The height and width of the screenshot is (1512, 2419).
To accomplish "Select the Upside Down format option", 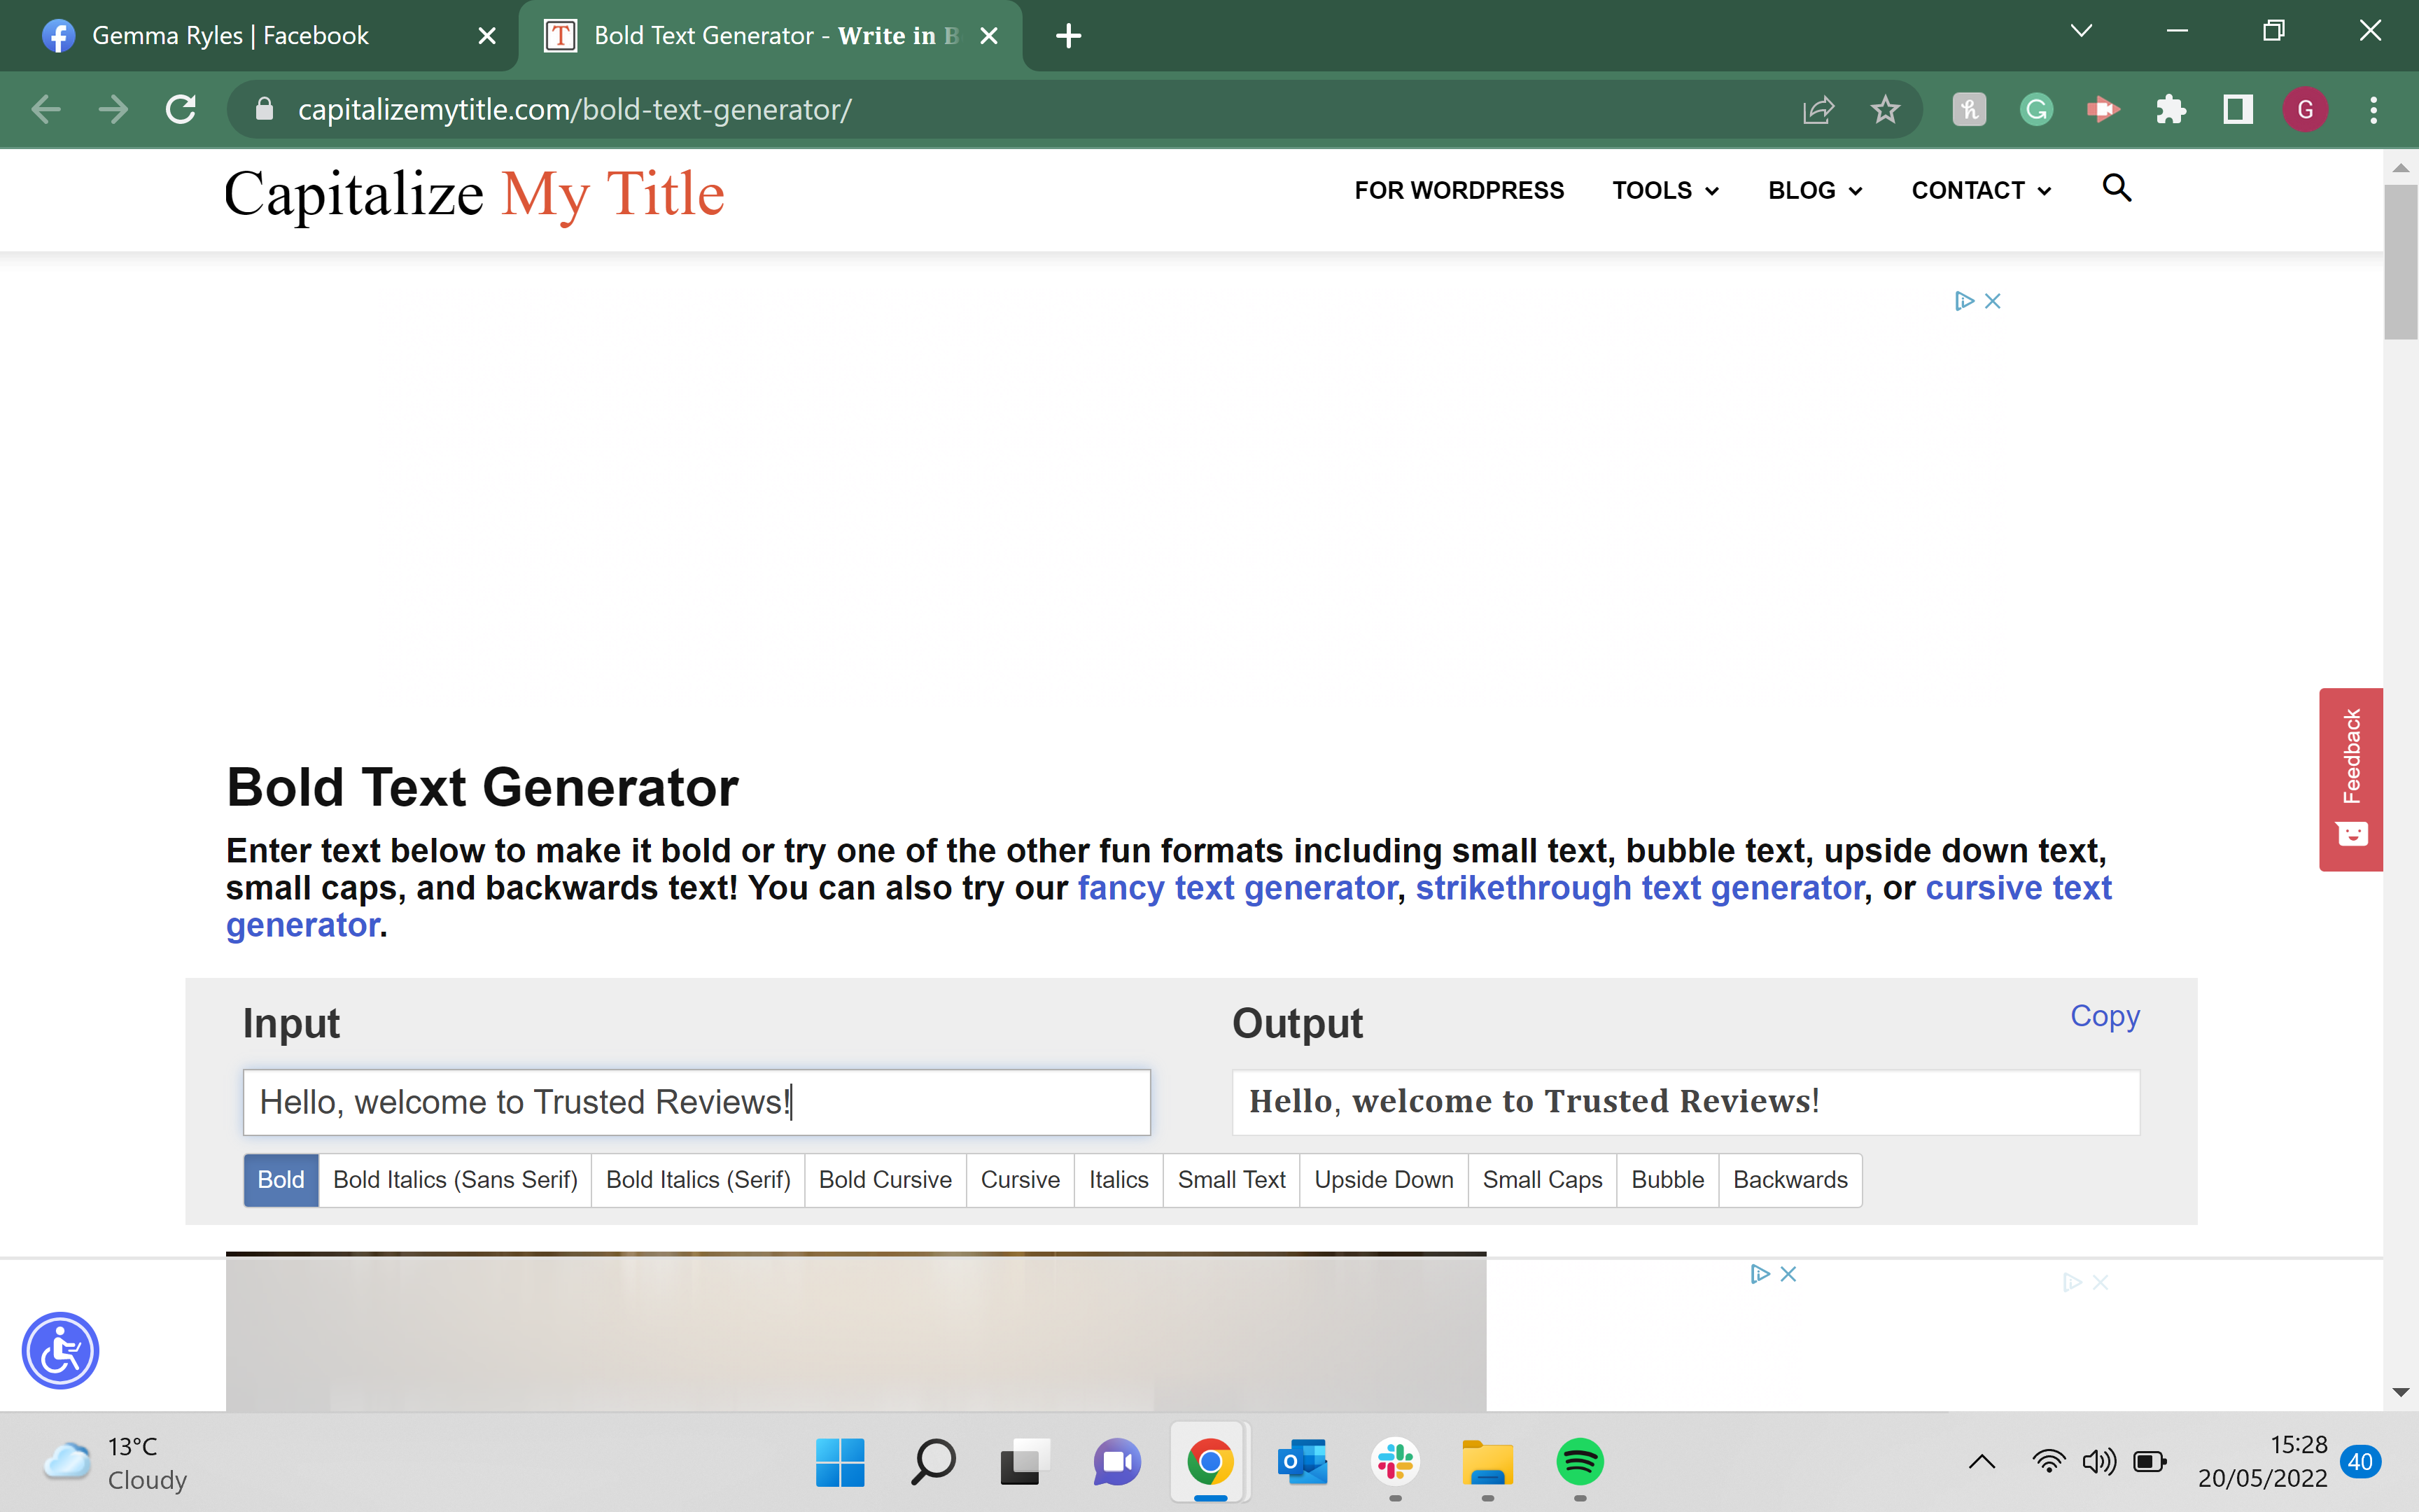I will point(1383,1180).
